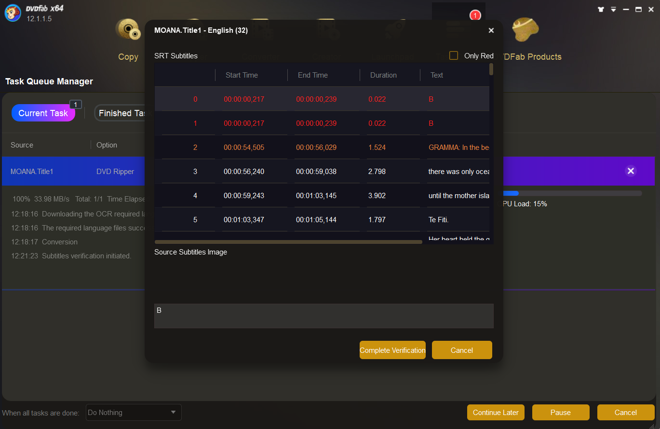Click the skin T-shirt icon in title bar
The image size is (660, 429).
point(601,9)
